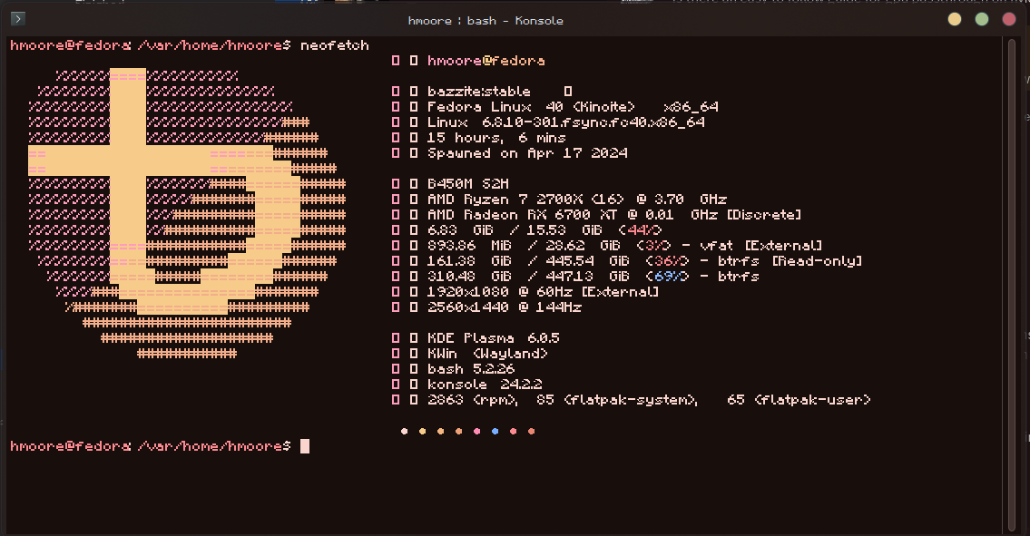The height and width of the screenshot is (536, 1030).
Task: Click the yellow "hmoore@fedora" neofetch header
Action: [x=486, y=61]
